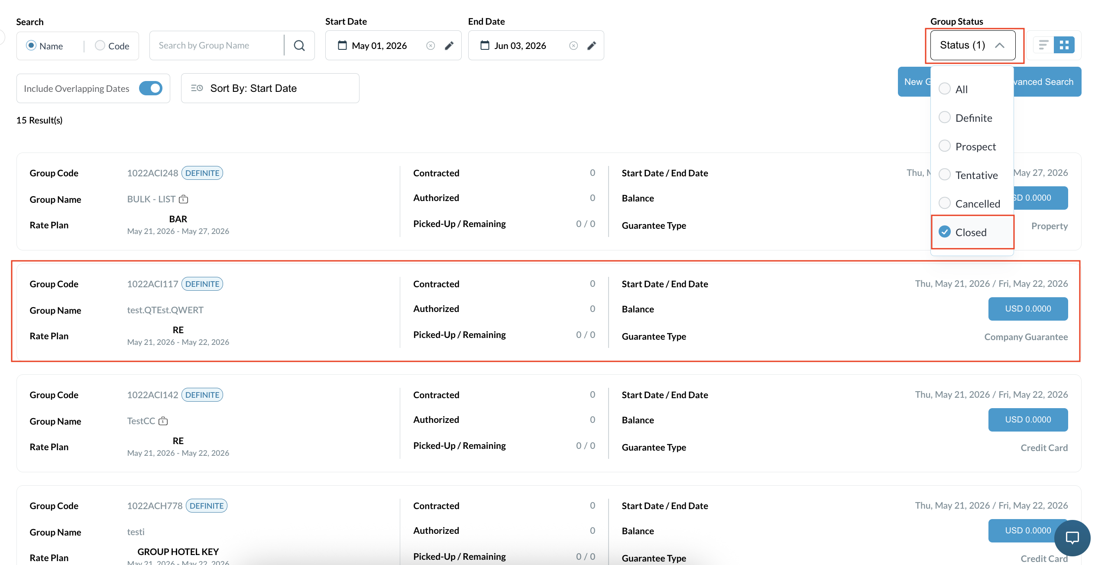This screenshot has height=565, width=1095.
Task: Click the testi group name
Action: [136, 532]
